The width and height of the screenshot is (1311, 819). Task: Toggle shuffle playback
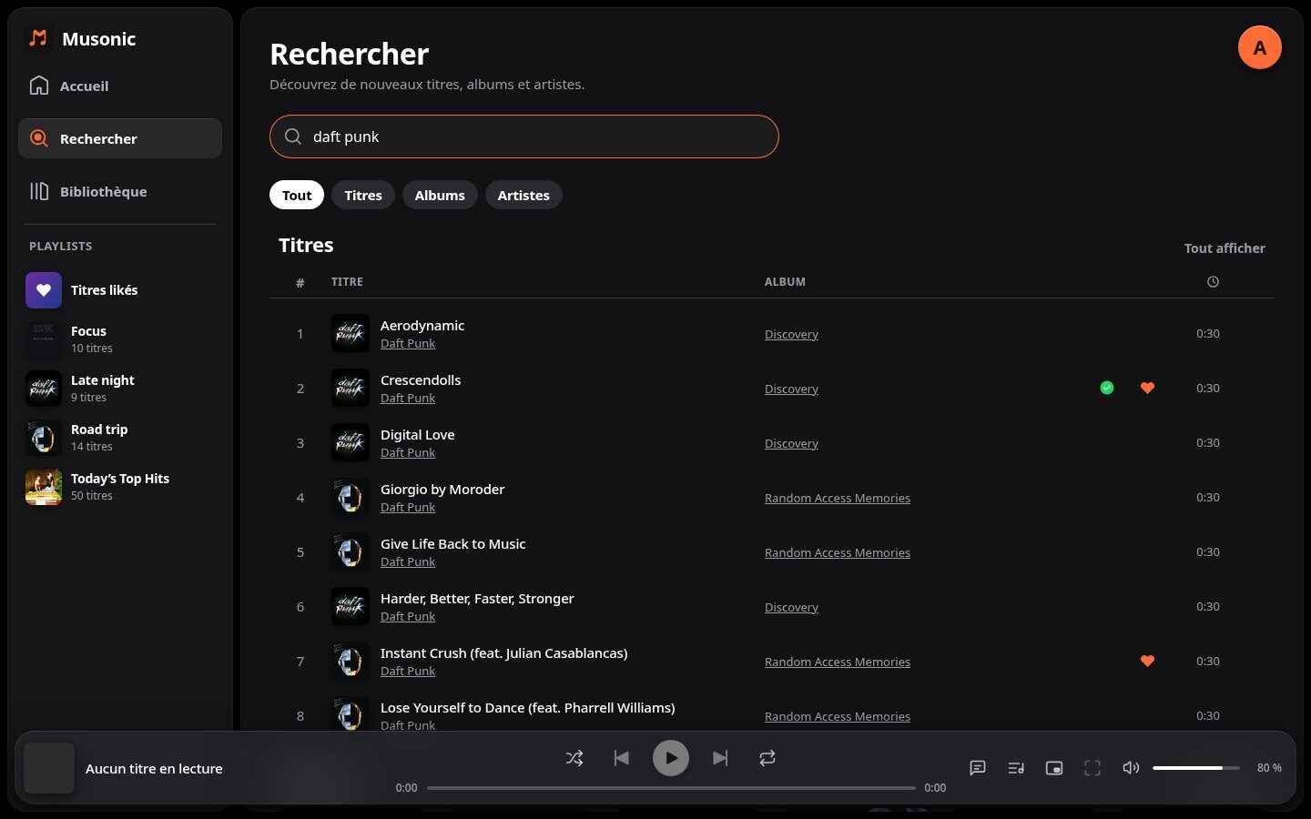[574, 758]
